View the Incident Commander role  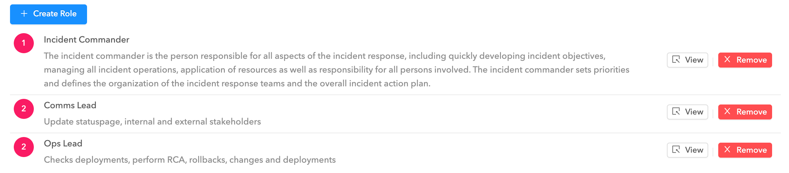pyautogui.click(x=688, y=60)
